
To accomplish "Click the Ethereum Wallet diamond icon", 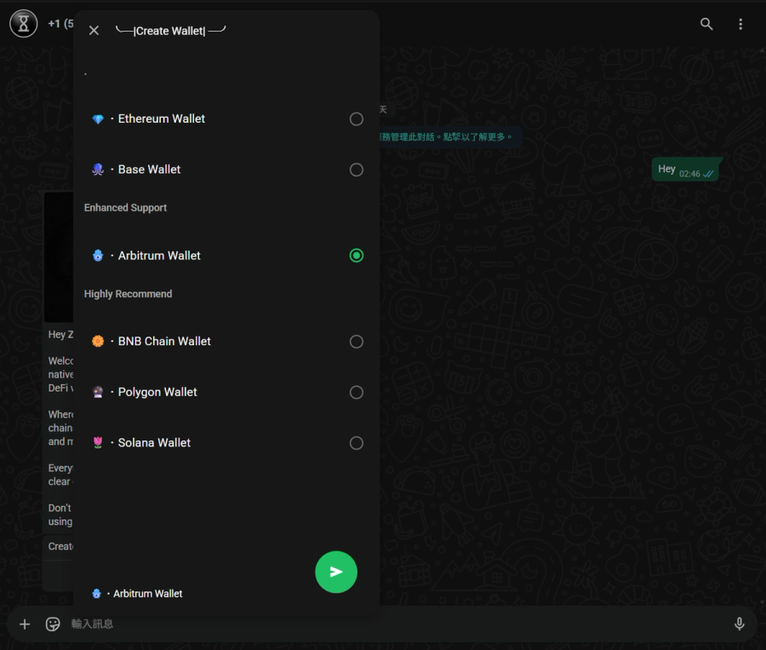I will tap(98, 119).
